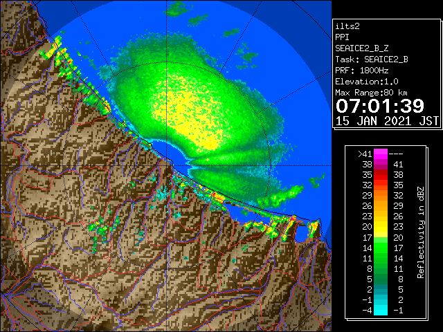Select the 'PPI' scan type text
Viewport: 443px width, 332px height.
(342, 37)
